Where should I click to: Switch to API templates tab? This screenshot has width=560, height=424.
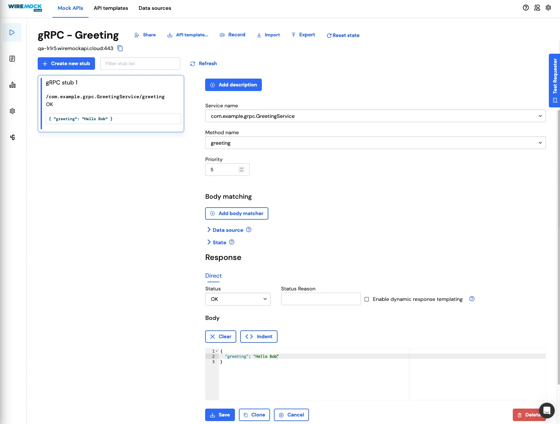(x=111, y=8)
